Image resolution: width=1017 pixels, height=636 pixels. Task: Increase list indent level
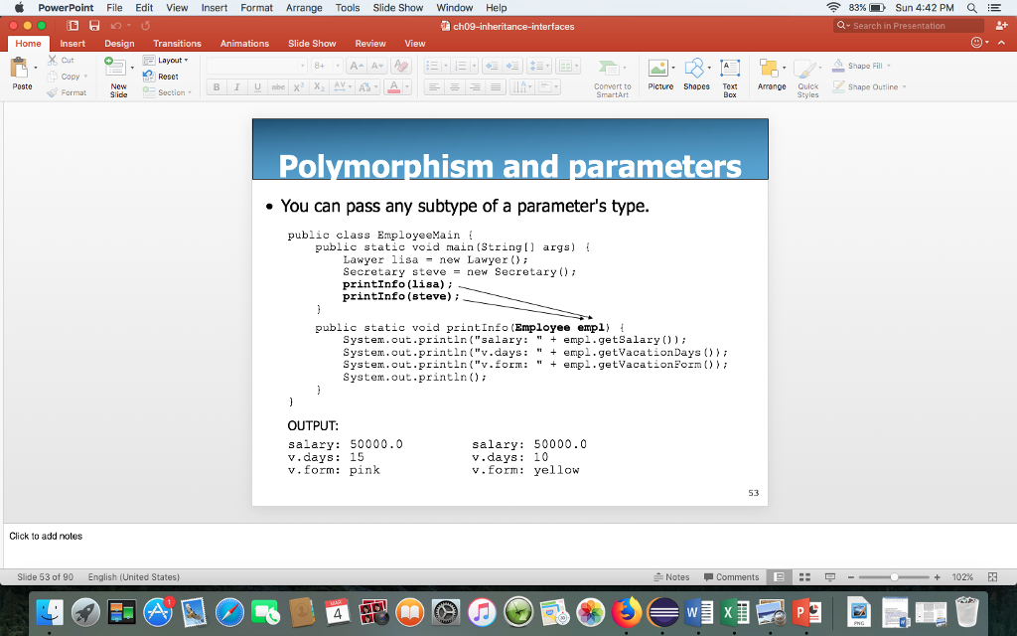pyautogui.click(x=513, y=66)
